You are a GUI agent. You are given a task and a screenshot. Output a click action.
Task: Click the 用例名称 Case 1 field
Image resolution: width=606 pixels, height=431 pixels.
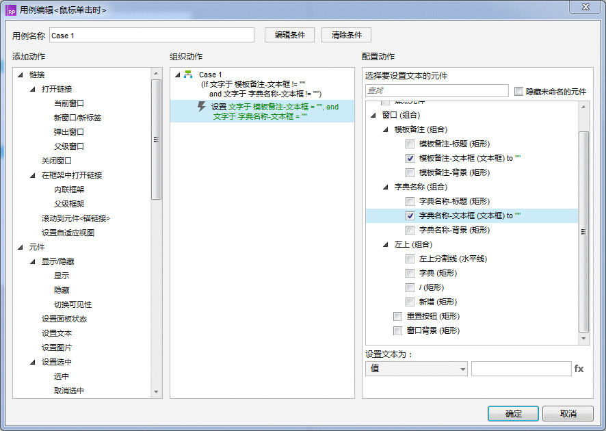pos(152,35)
